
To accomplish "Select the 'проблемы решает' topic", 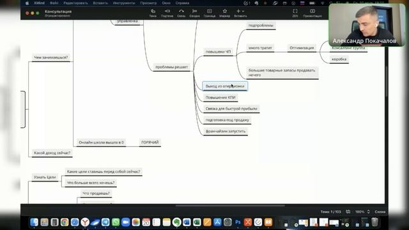I will (x=172, y=67).
